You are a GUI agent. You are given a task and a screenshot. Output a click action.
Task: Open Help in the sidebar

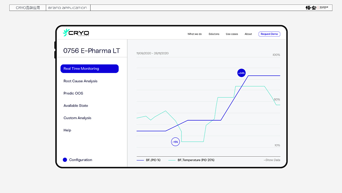pos(67,130)
